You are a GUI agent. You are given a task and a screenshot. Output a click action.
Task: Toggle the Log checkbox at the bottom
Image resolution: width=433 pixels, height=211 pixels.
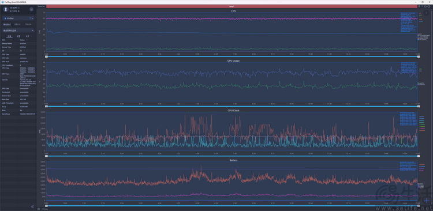tap(43, 209)
